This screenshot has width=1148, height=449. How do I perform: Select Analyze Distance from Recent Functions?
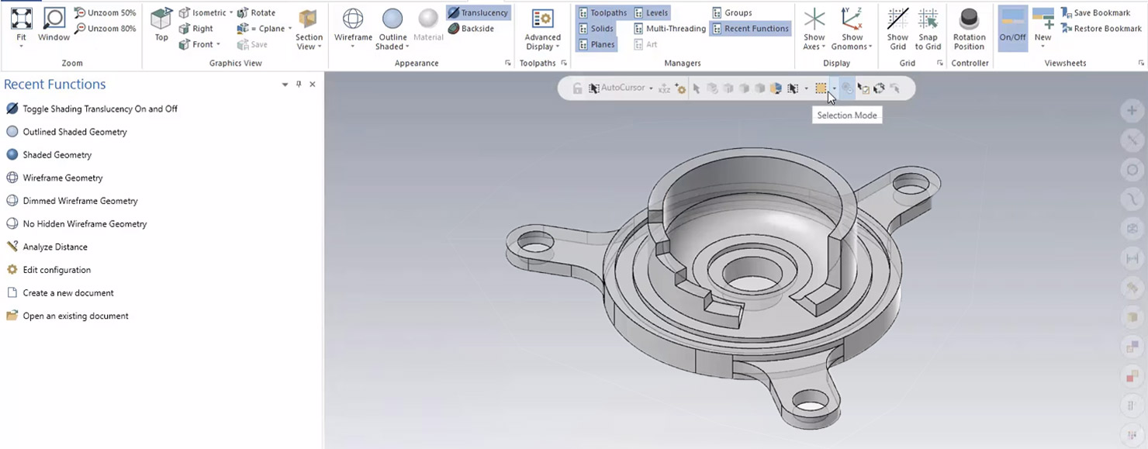[55, 247]
